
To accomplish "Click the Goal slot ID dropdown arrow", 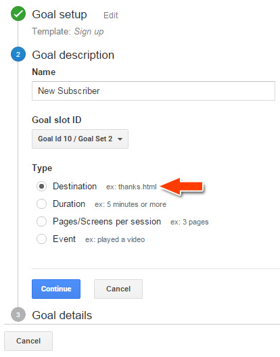I will click(120, 139).
